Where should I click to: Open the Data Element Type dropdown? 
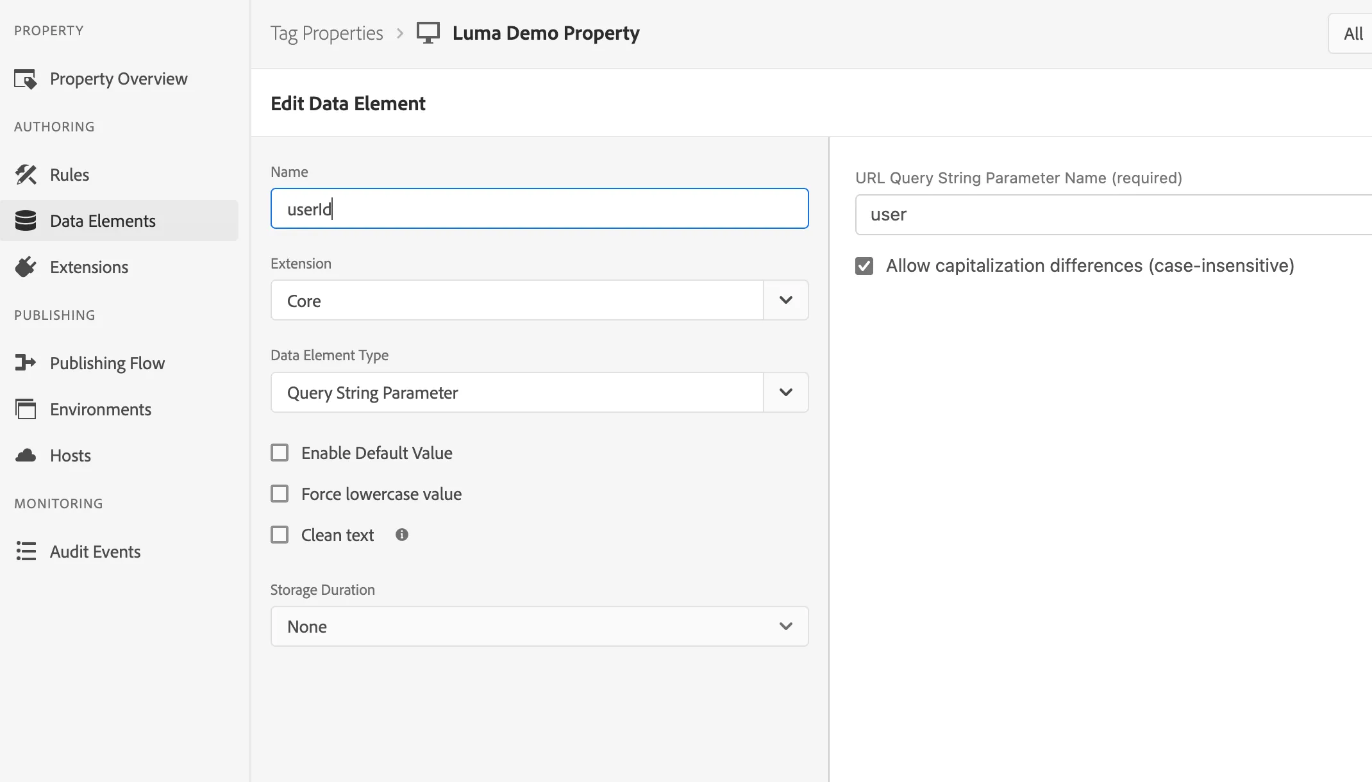pyautogui.click(x=539, y=392)
